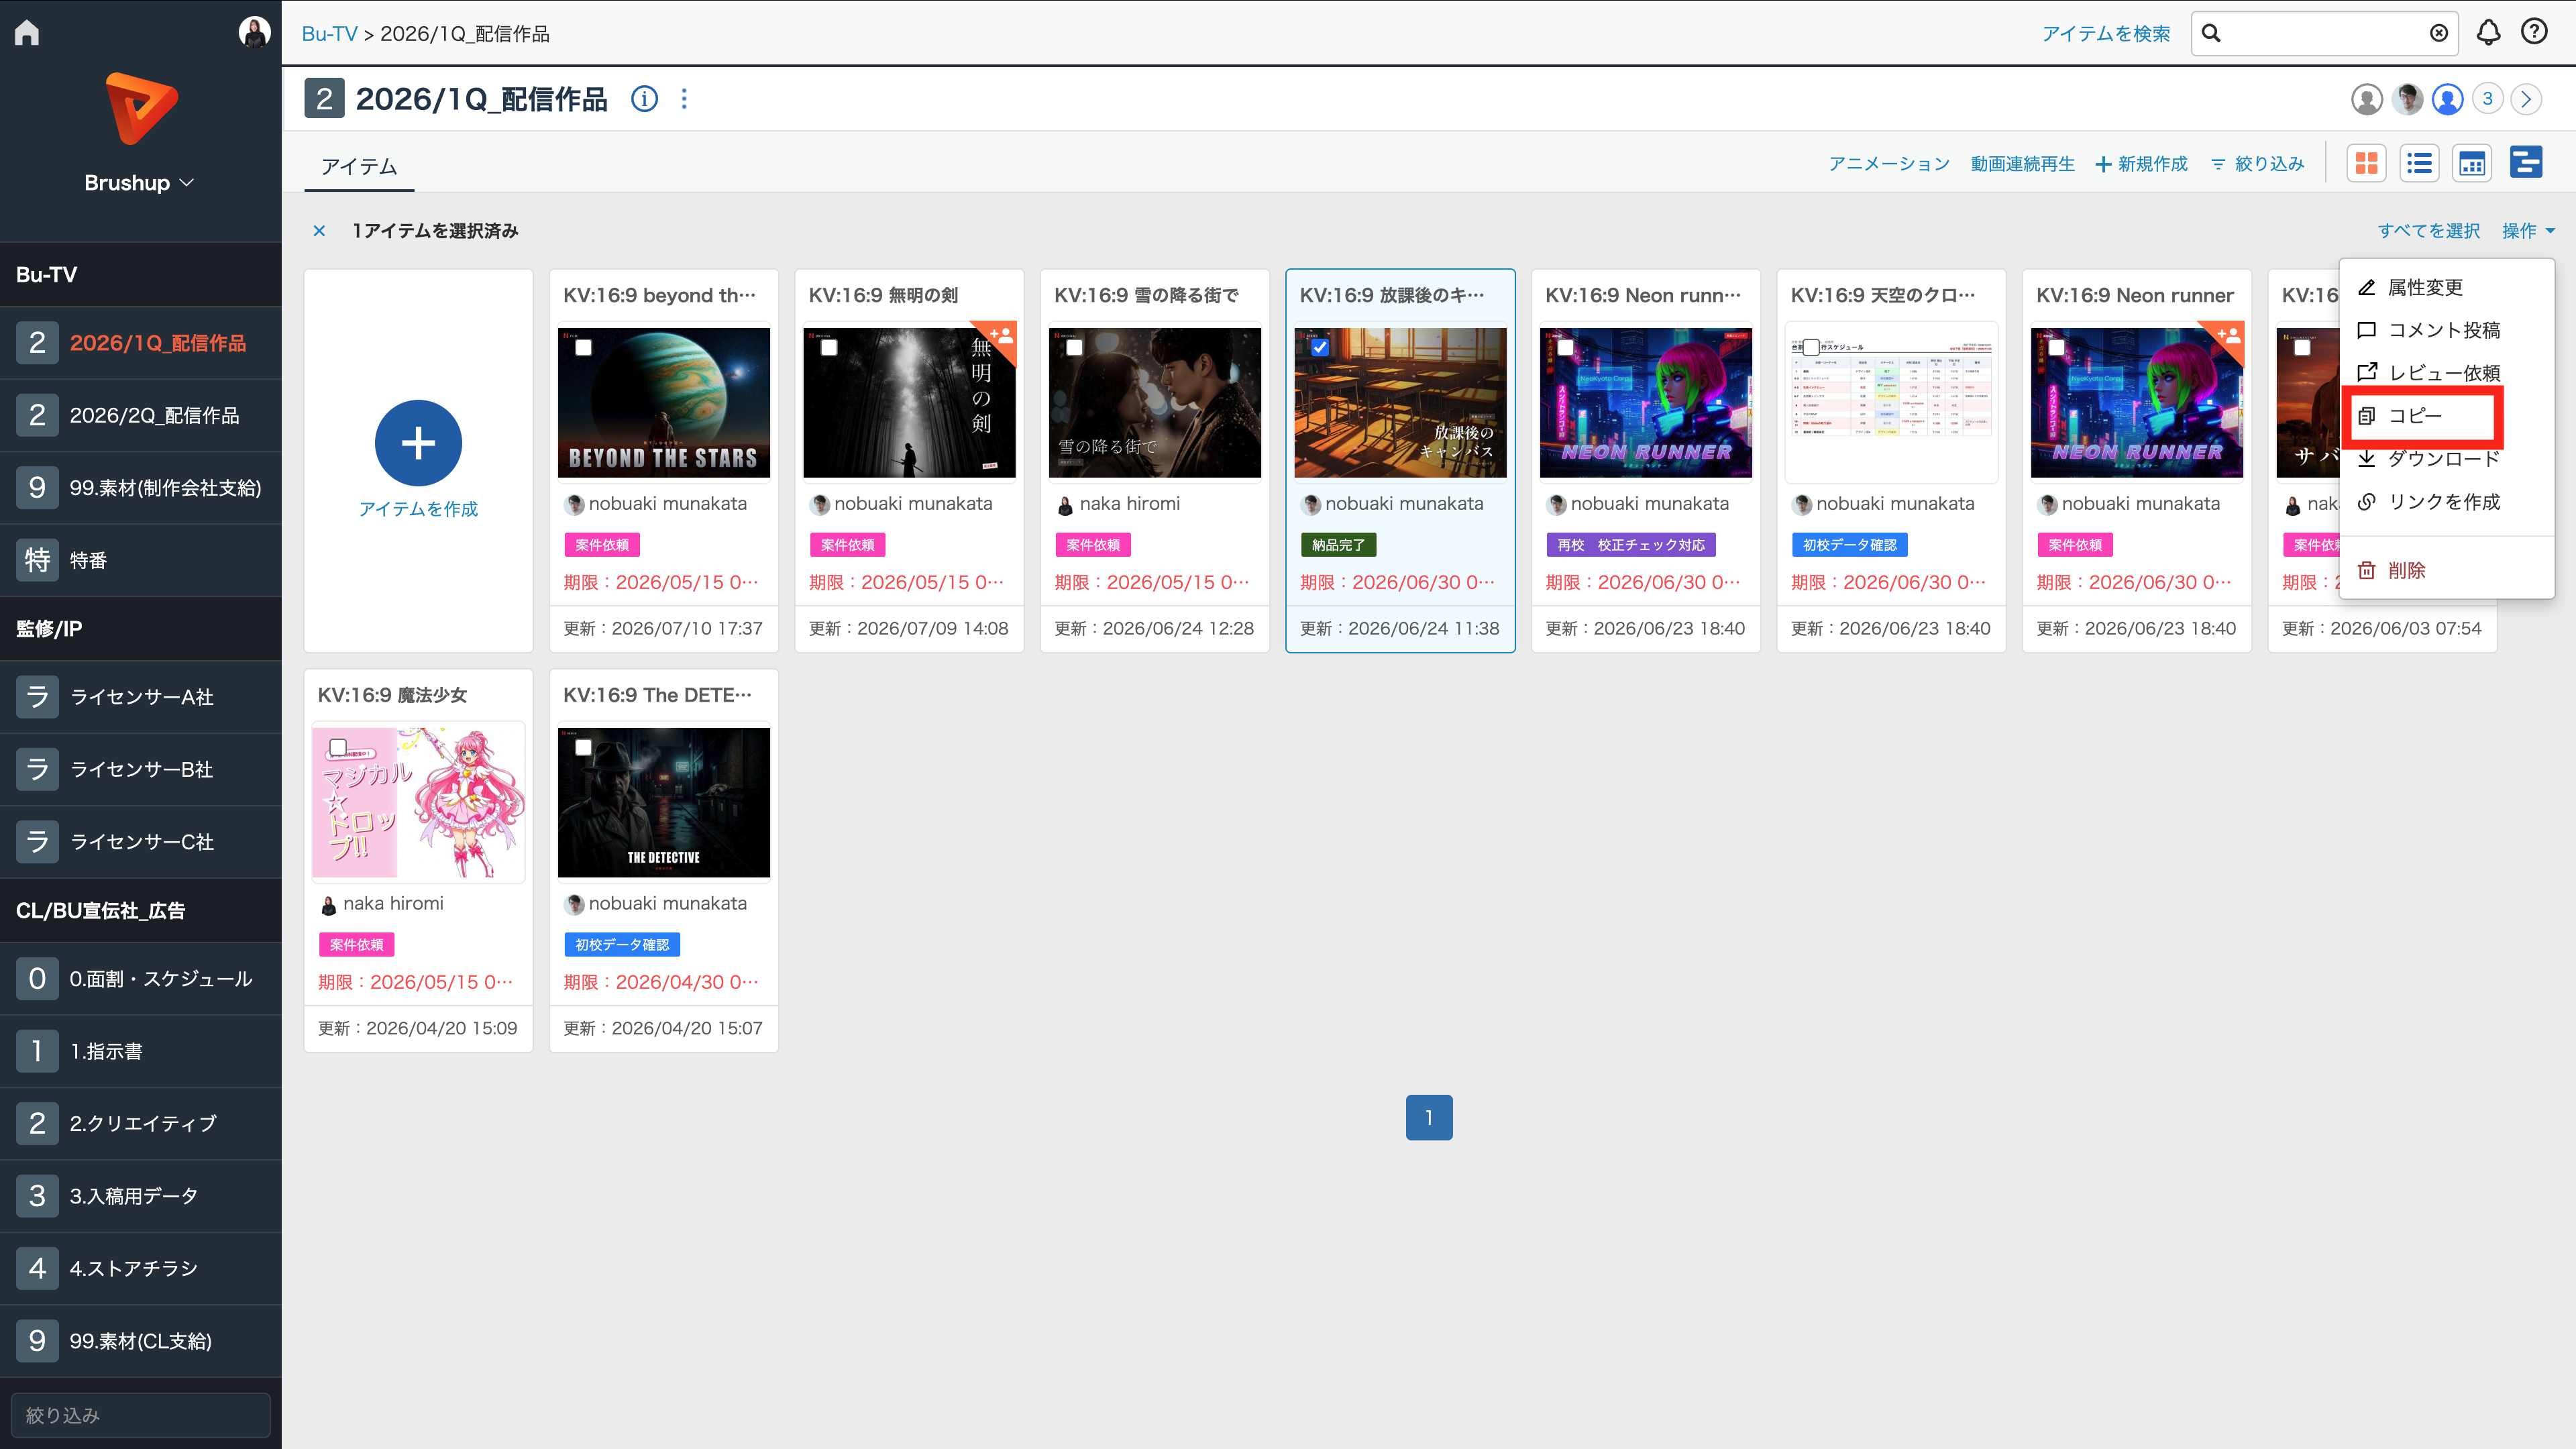Check the beyond the stars item checkbox

tap(584, 347)
